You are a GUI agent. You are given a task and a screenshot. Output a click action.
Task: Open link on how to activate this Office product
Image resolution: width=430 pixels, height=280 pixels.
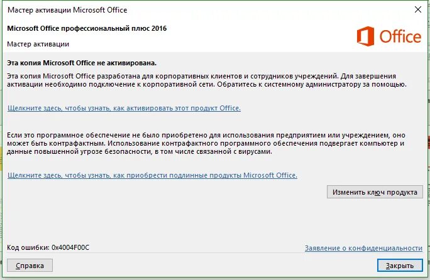click(x=124, y=108)
